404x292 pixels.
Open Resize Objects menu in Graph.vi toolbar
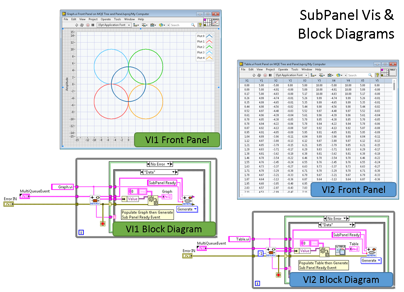click(153, 25)
